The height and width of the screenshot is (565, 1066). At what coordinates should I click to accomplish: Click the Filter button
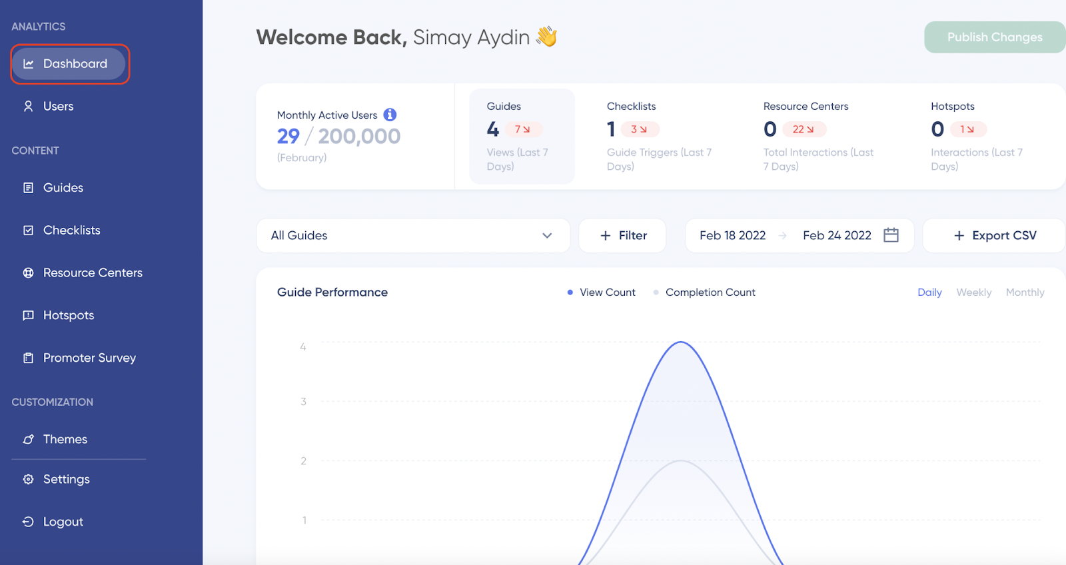point(622,236)
